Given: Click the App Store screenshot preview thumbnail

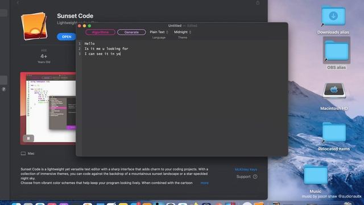Looking at the screenshot, I should (48, 108).
